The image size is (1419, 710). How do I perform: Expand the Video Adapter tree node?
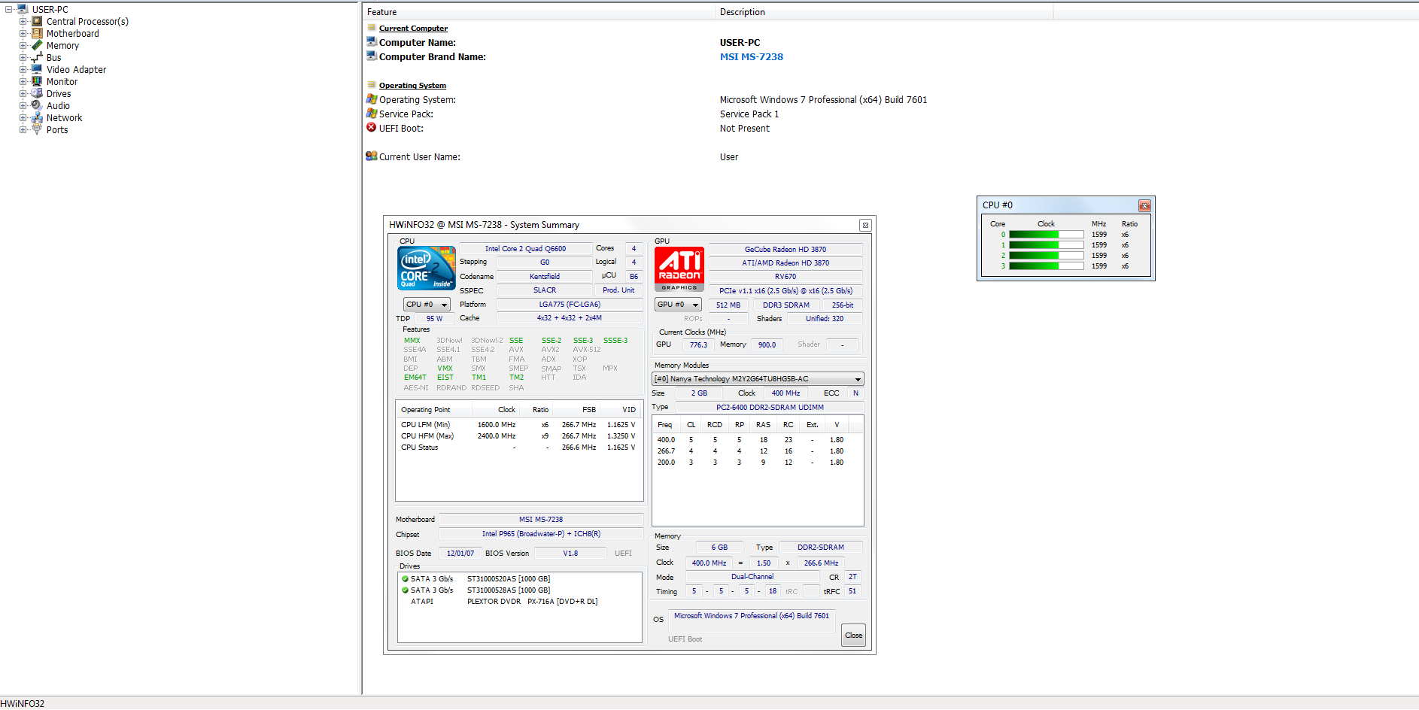[x=23, y=69]
